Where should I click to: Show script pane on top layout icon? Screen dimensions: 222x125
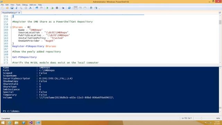(76, 8)
